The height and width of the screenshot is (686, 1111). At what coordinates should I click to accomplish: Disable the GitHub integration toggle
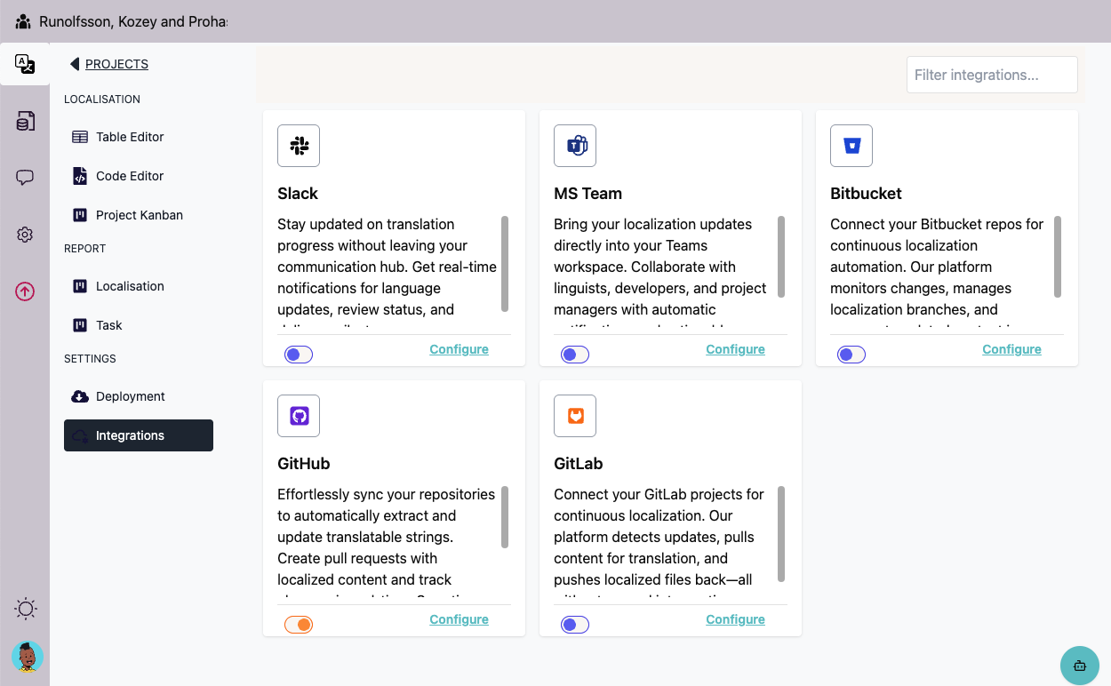pyautogui.click(x=299, y=625)
